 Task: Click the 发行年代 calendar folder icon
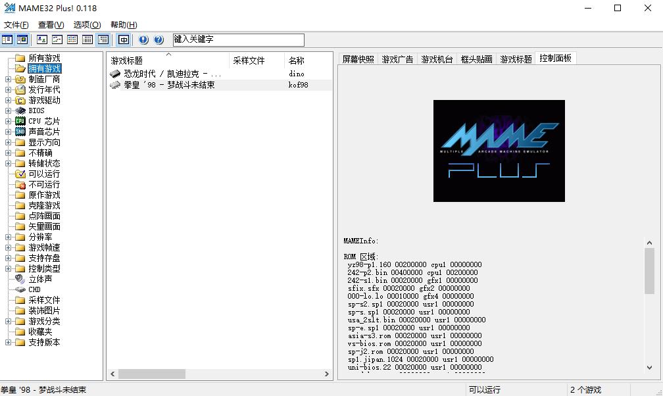point(20,89)
